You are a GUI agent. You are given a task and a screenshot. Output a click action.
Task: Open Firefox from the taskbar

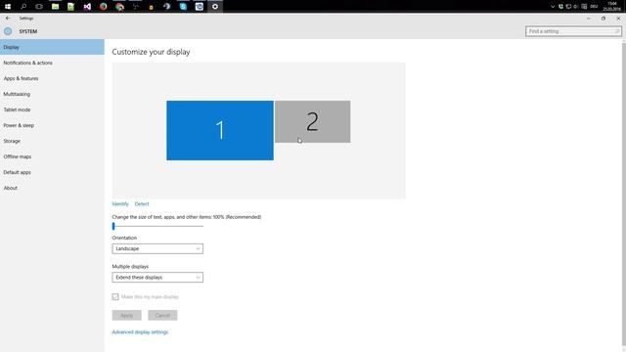(104, 7)
